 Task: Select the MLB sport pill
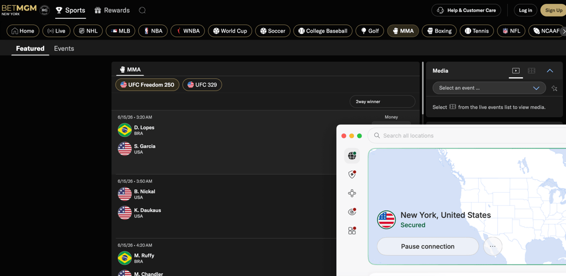point(120,31)
